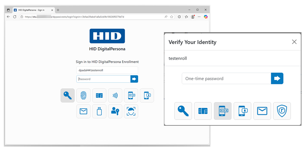Choose push notification option on sign-in page

(147, 96)
